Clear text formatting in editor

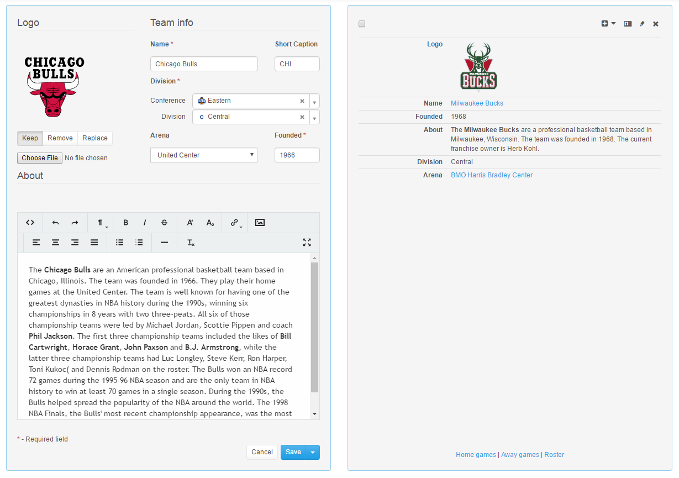191,243
